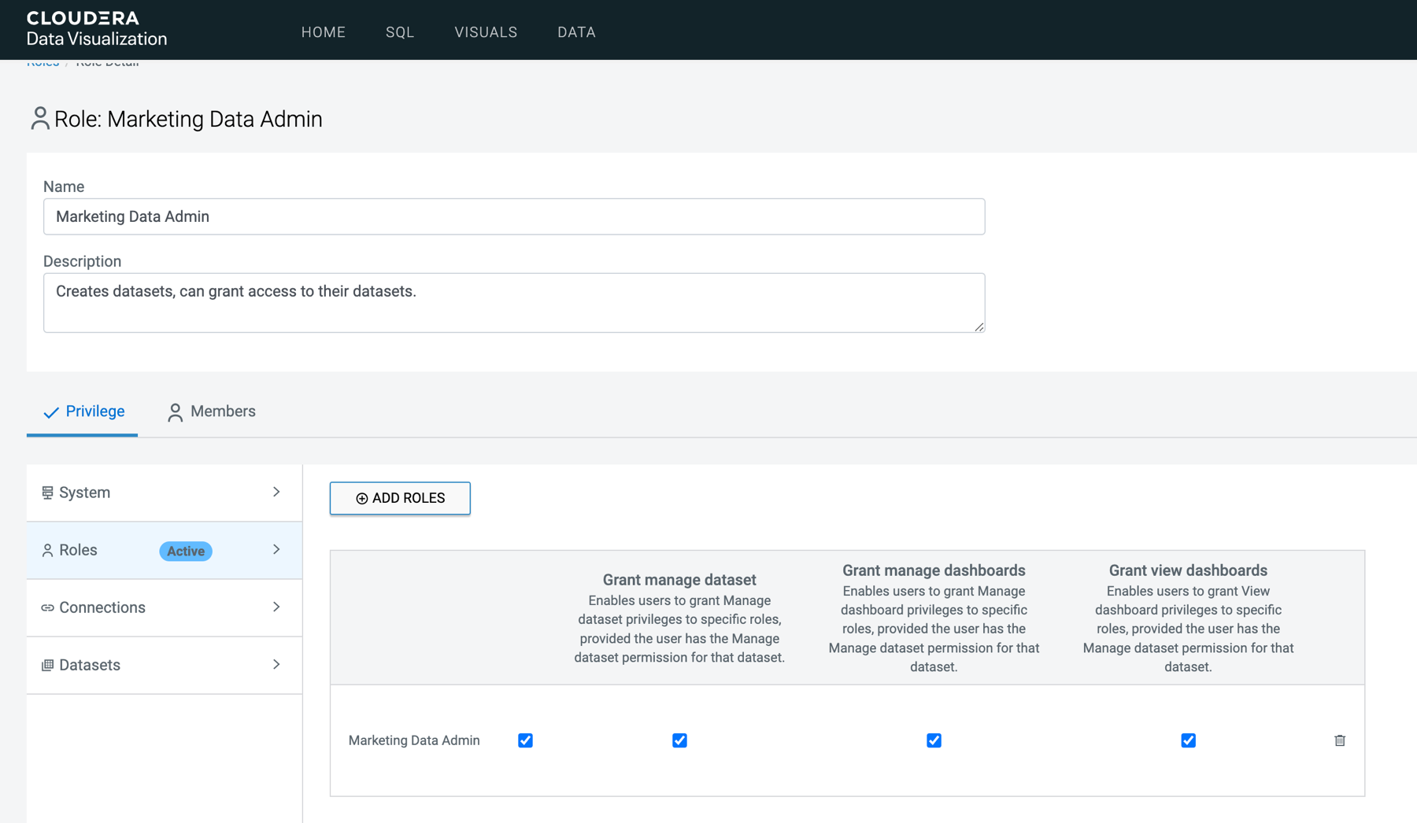Toggle the first checkbox beside Marketing Data Admin
This screenshot has height=823, width=1417.
pos(525,740)
